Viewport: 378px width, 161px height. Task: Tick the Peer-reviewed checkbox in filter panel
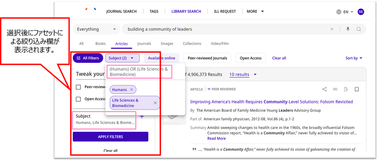click(x=78, y=87)
